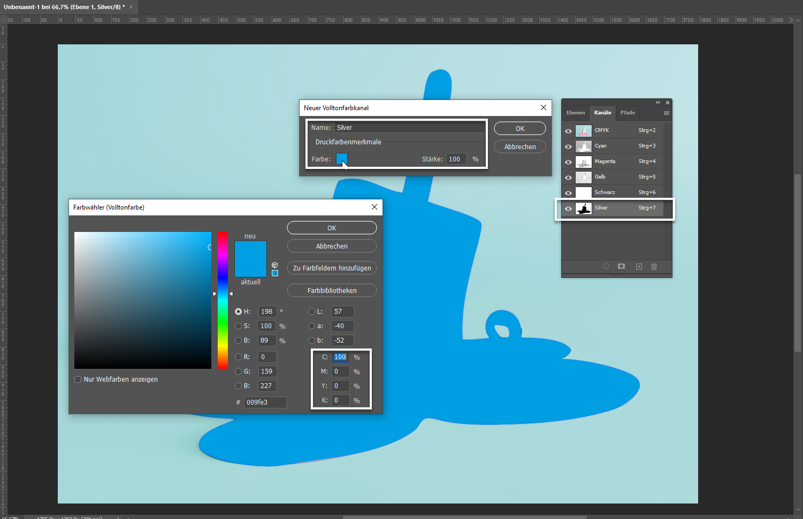This screenshot has width=803, height=519.
Task: Toggle visibility of Magenta channel
Action: click(568, 162)
